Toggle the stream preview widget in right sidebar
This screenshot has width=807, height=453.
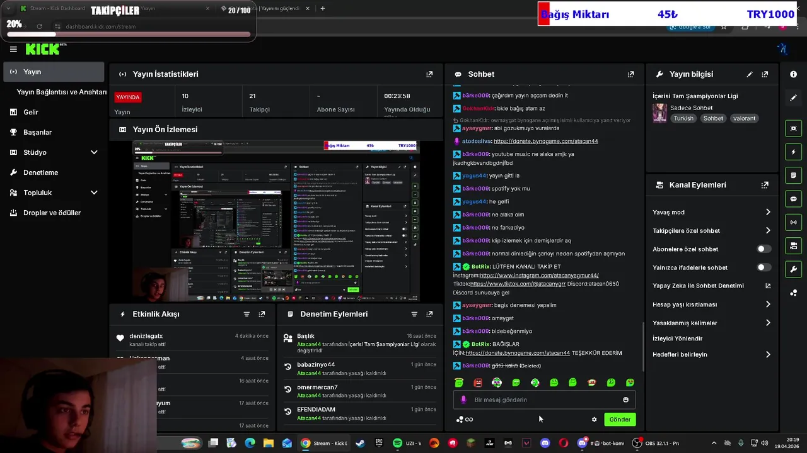click(x=793, y=128)
